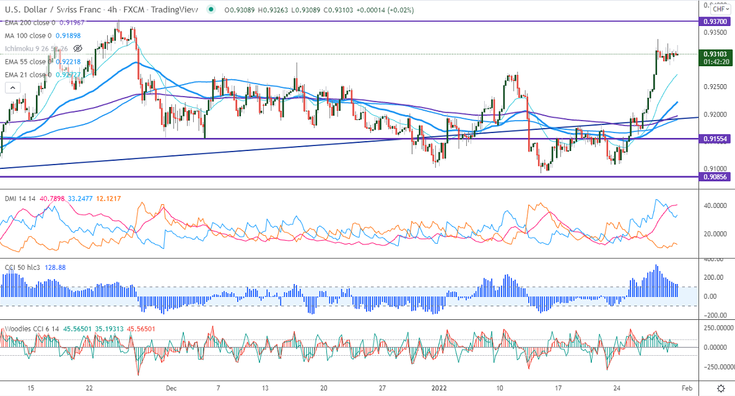Select the Ichimoku 9 26 52 26 legend
This screenshot has height=396, width=735.
pyautogui.click(x=36, y=48)
